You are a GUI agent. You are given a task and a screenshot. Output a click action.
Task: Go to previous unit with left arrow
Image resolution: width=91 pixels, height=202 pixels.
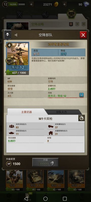click(x=16, y=35)
